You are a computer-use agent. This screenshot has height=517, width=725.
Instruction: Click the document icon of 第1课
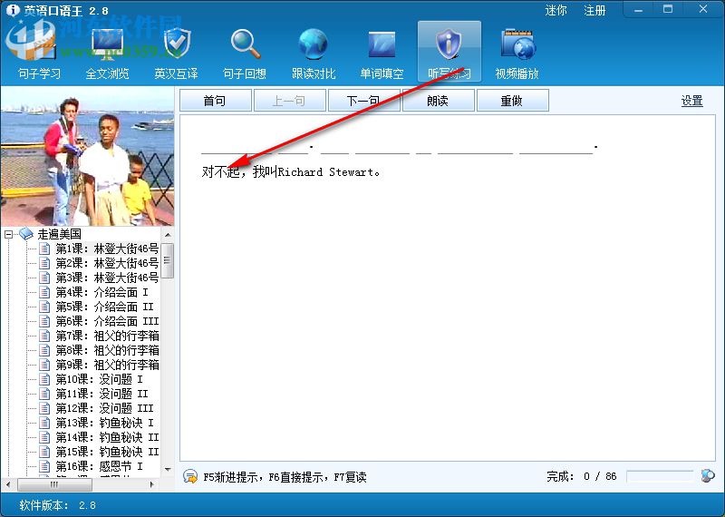[44, 249]
